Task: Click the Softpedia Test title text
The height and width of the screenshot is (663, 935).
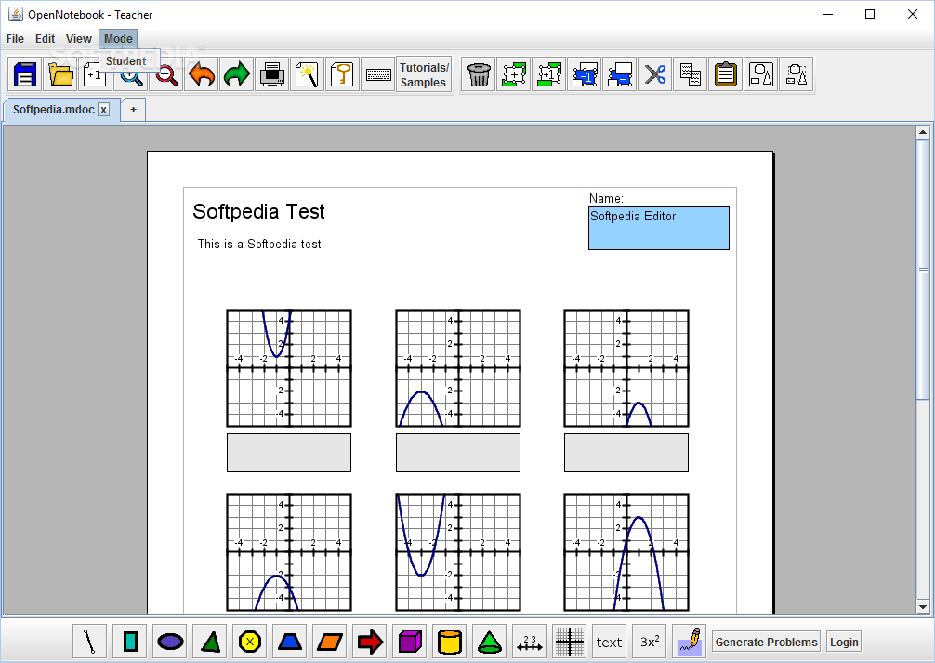Action: point(258,211)
